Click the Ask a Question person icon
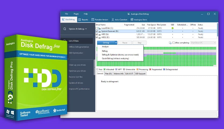This screenshot has width=224, height=129. [113, 19]
